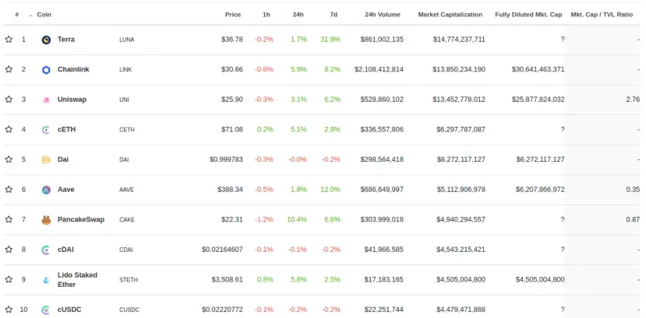Sort table by Coin column header
646x318 pixels.
point(44,14)
